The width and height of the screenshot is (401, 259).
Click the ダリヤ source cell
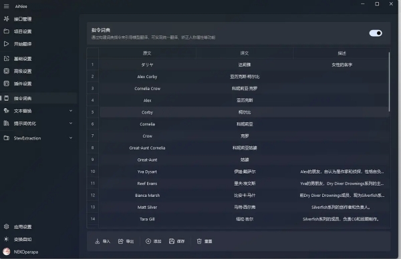[147, 65]
